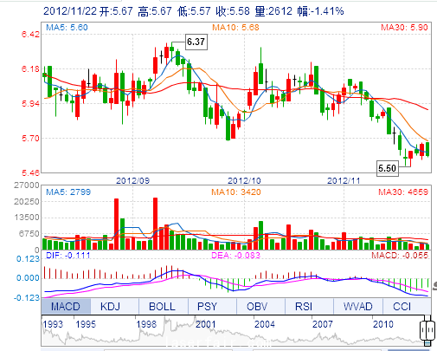This screenshot has height=351, width=437.
Task: Click the timeline range slider handle
Action: coord(427,330)
